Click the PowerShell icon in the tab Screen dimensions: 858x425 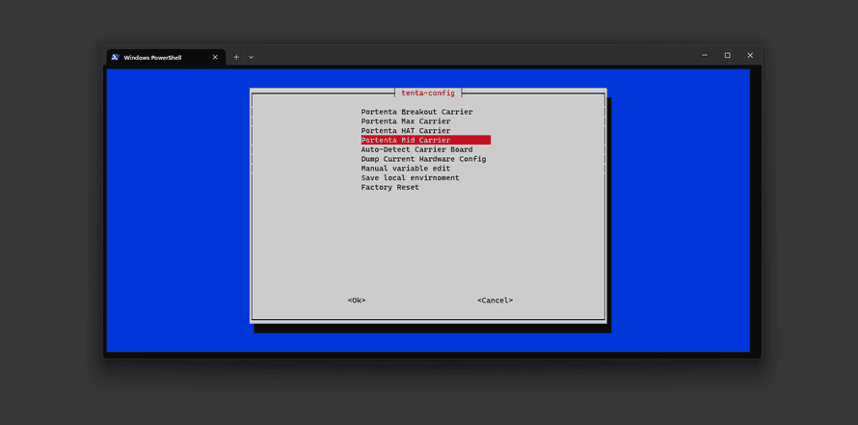[x=116, y=57]
